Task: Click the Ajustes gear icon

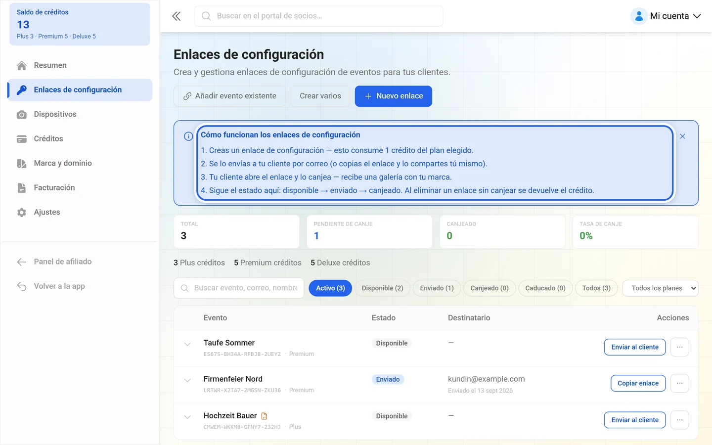Action: pyautogui.click(x=22, y=213)
